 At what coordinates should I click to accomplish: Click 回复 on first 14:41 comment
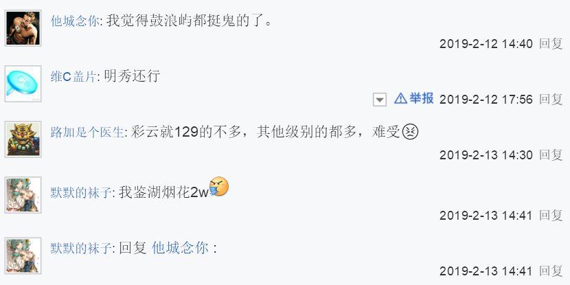point(551,215)
